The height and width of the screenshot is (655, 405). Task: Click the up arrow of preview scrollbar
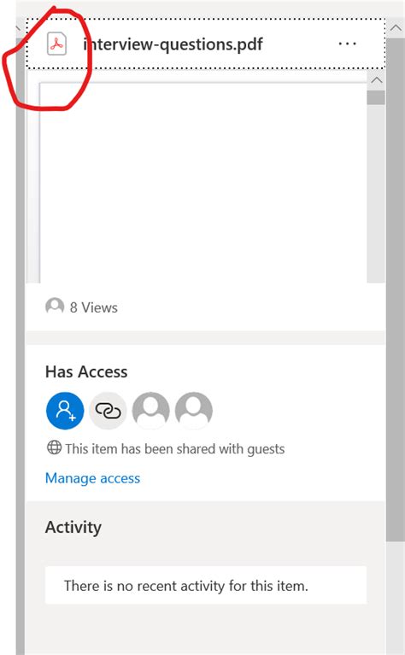[376, 79]
